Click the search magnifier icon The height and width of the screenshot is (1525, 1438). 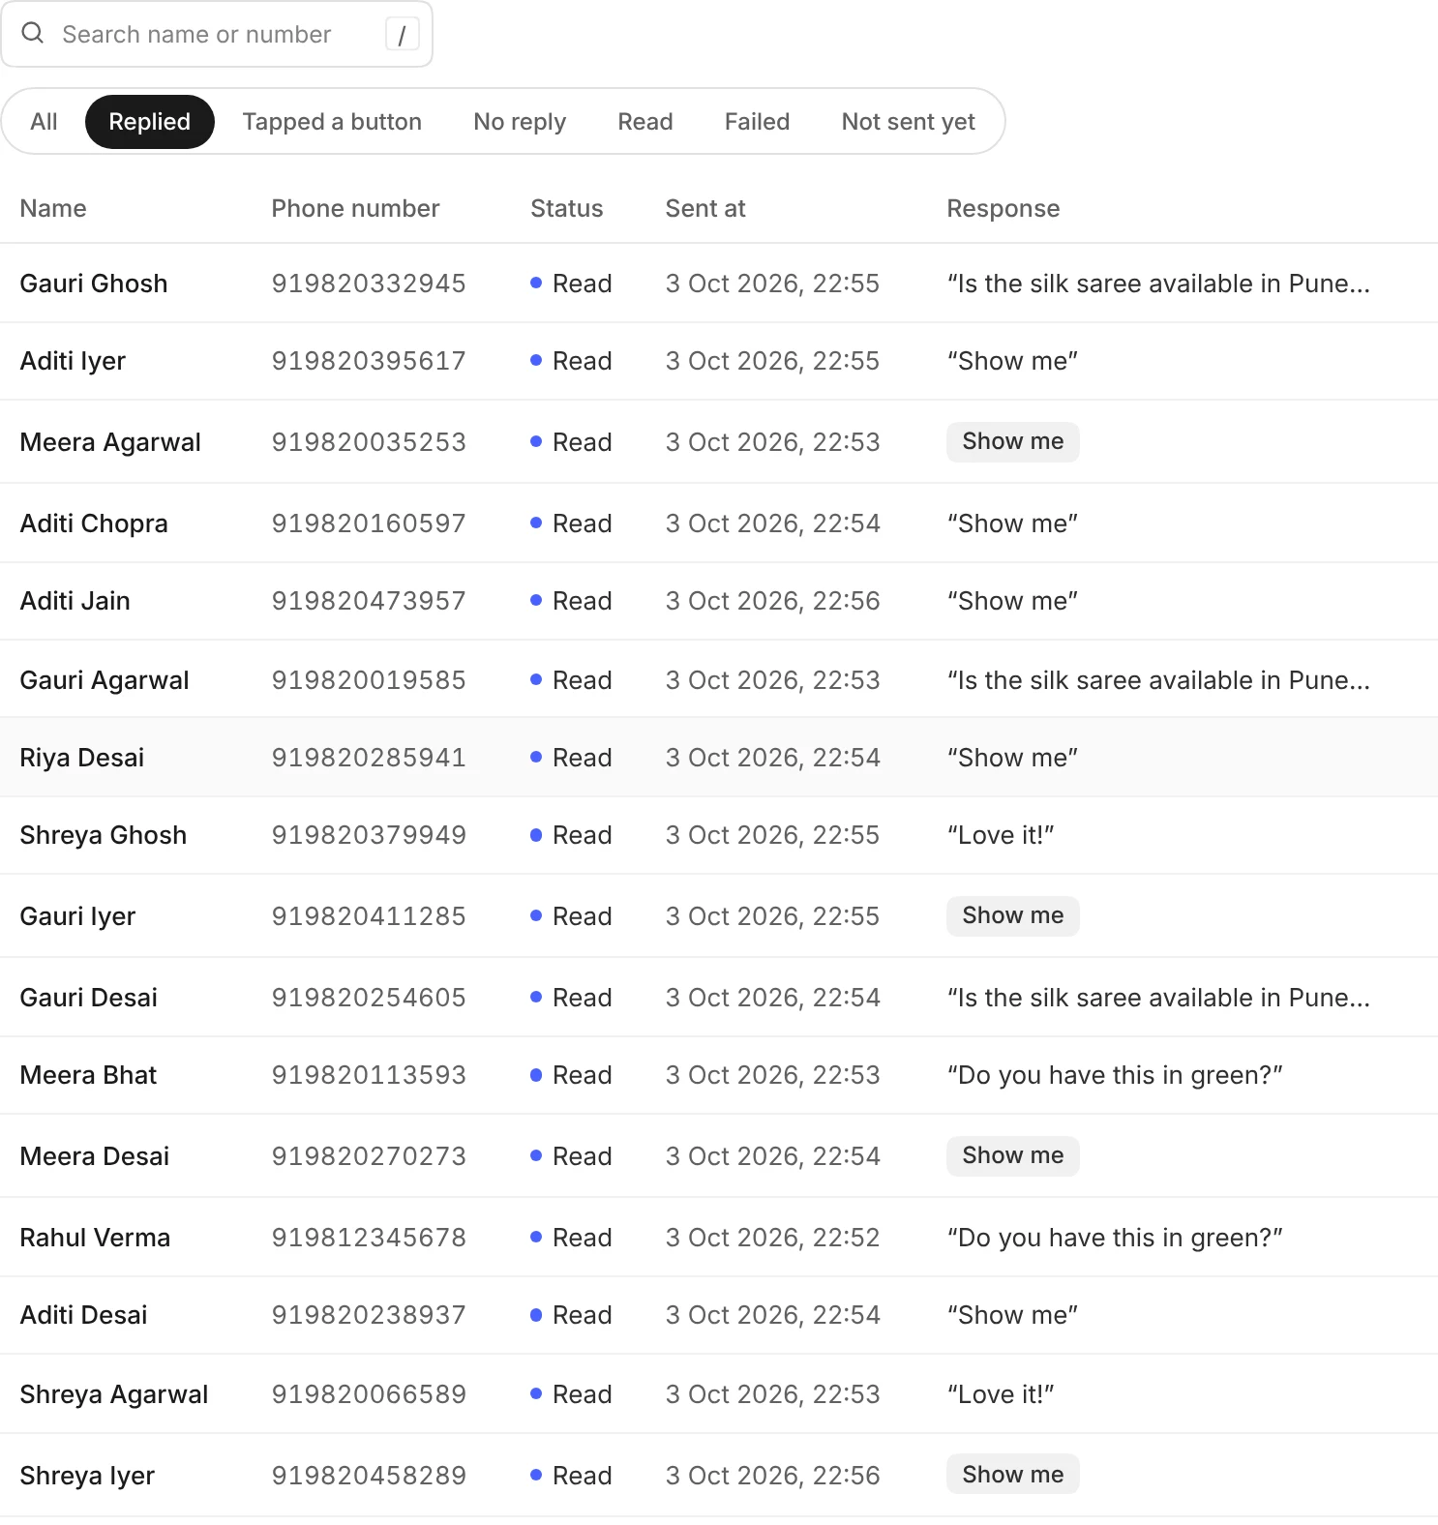pyautogui.click(x=33, y=34)
